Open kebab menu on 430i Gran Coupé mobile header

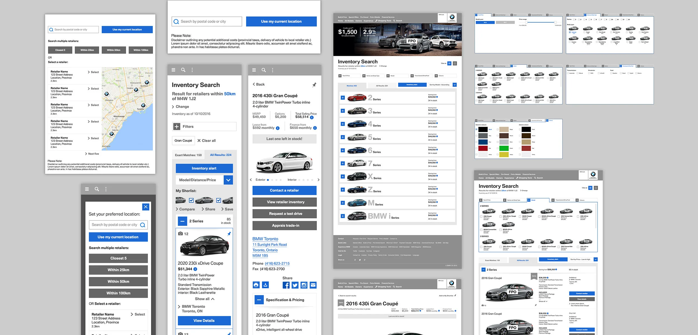(272, 70)
